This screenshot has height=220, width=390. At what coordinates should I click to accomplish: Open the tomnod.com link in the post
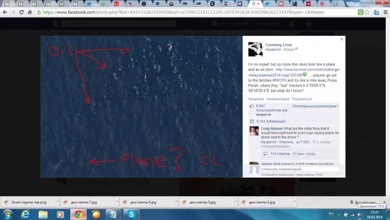(307, 70)
